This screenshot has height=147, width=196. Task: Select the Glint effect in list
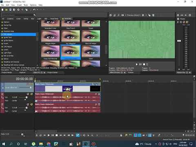click(5, 28)
